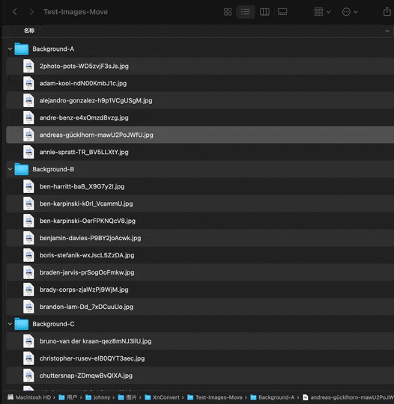The width and height of the screenshot is (394, 404).
Task: Click the JPG icon of brandon-lam file
Action: click(28, 307)
